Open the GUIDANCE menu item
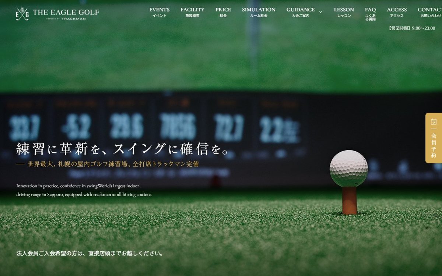Viewport: 442px width, 276px height. [301, 12]
